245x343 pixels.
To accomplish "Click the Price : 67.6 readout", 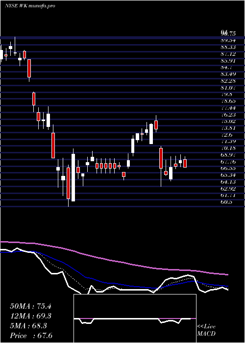I will pos(31,336).
